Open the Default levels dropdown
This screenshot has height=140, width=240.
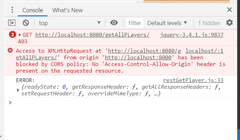pyautogui.click(x=167, y=23)
